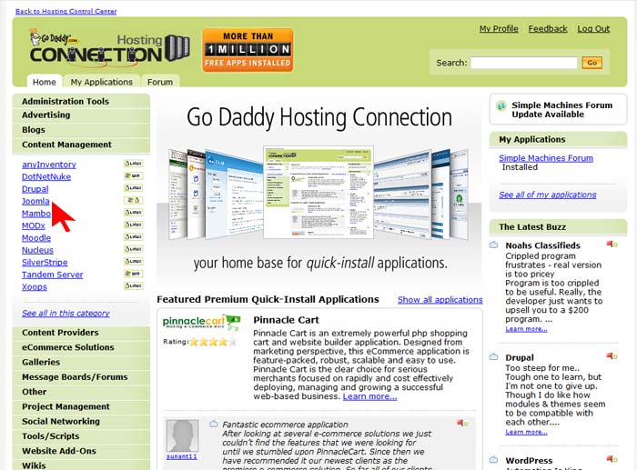The image size is (637, 470).
Task: Click the Linux badge next to Xoops
Action: (x=133, y=285)
